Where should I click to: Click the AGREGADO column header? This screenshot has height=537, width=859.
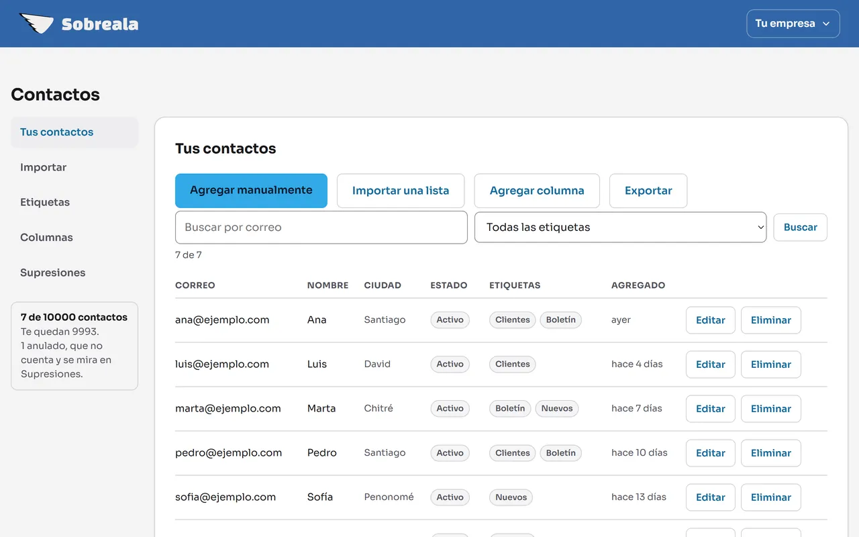(638, 285)
